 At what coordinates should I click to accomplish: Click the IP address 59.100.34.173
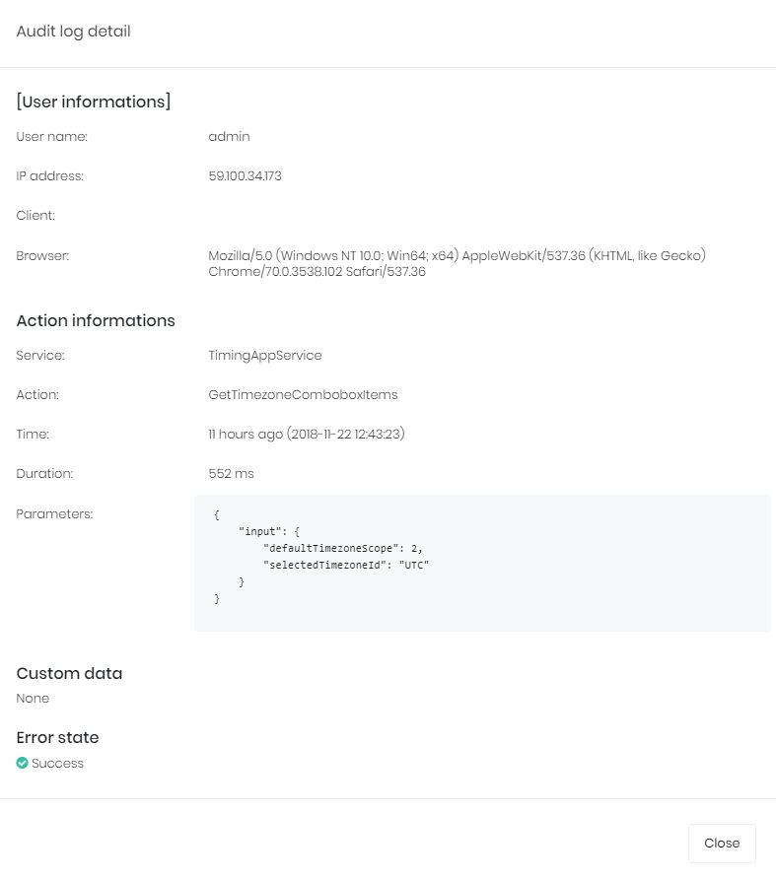tap(245, 175)
